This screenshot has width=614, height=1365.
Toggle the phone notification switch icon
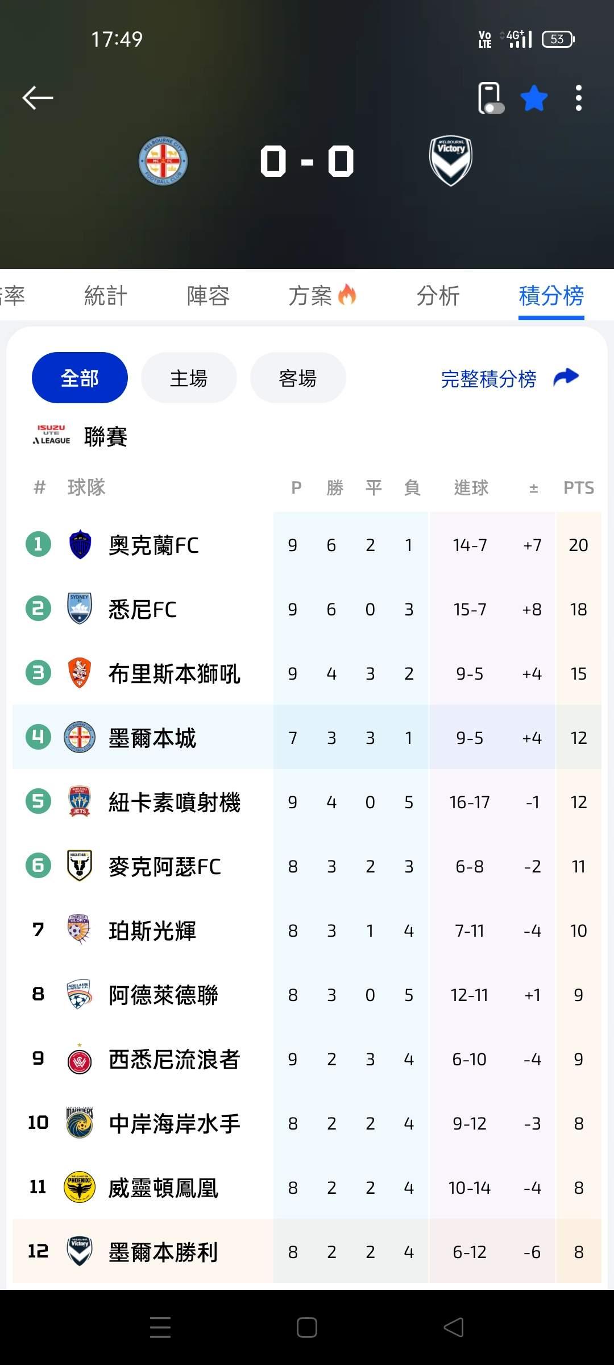[491, 98]
